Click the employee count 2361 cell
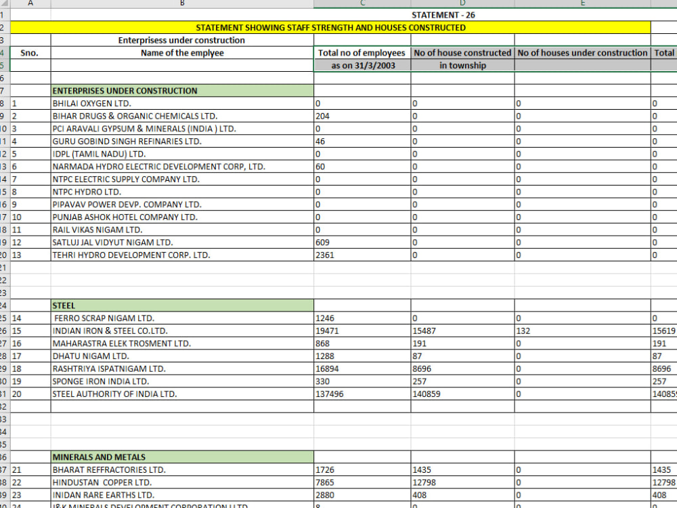This screenshot has width=677, height=508. [362, 255]
